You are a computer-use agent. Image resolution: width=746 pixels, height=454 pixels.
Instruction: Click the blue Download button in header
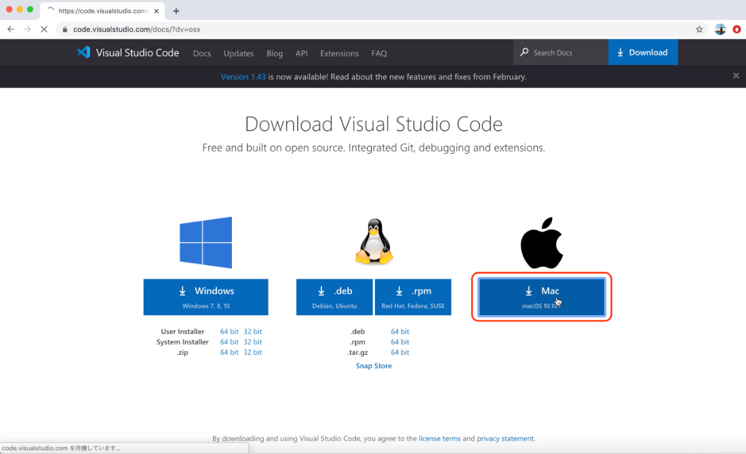643,52
